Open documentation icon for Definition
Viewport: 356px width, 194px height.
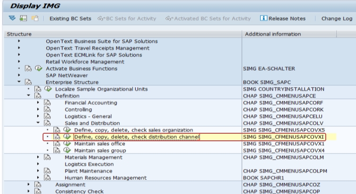[38, 96]
